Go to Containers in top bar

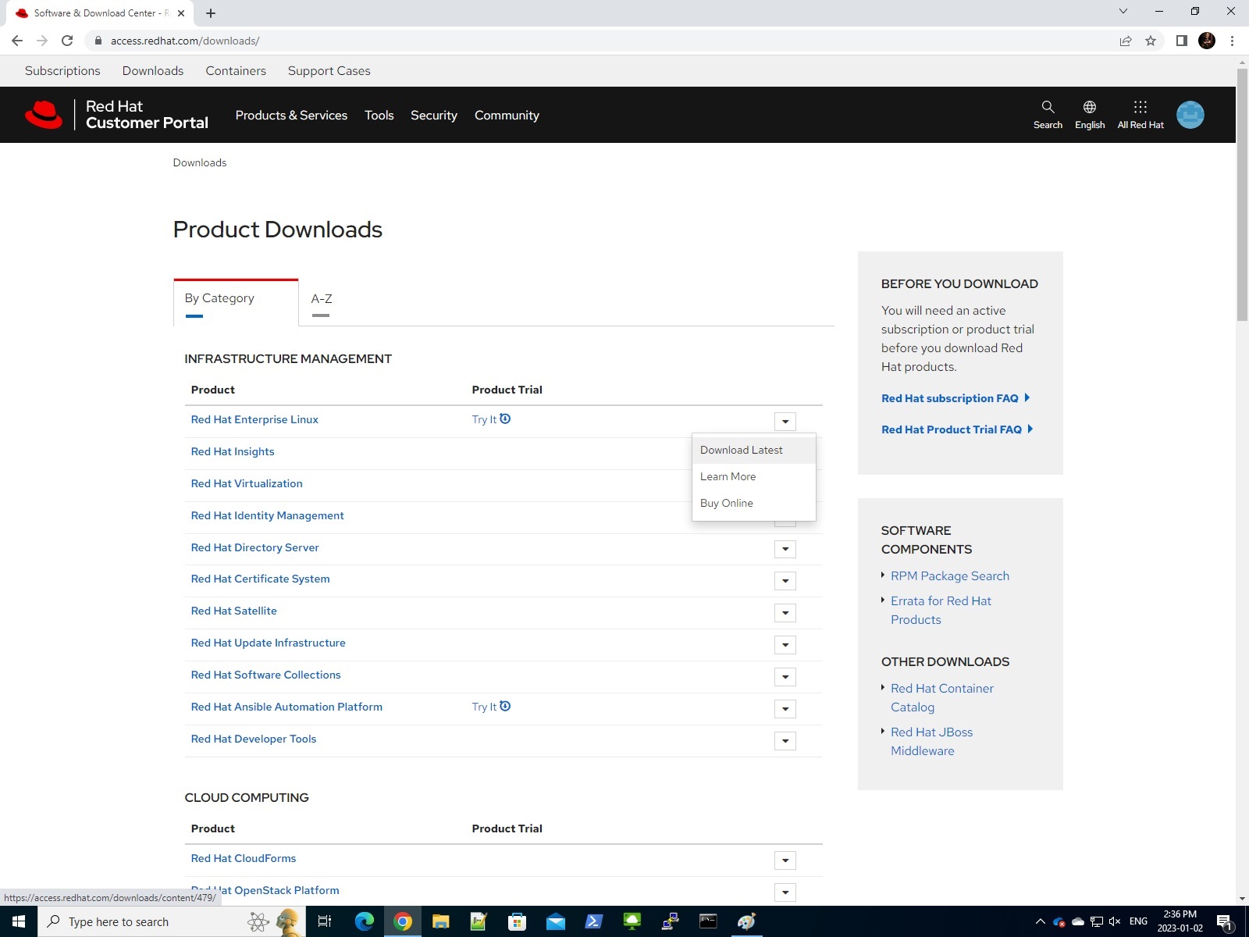(x=236, y=70)
